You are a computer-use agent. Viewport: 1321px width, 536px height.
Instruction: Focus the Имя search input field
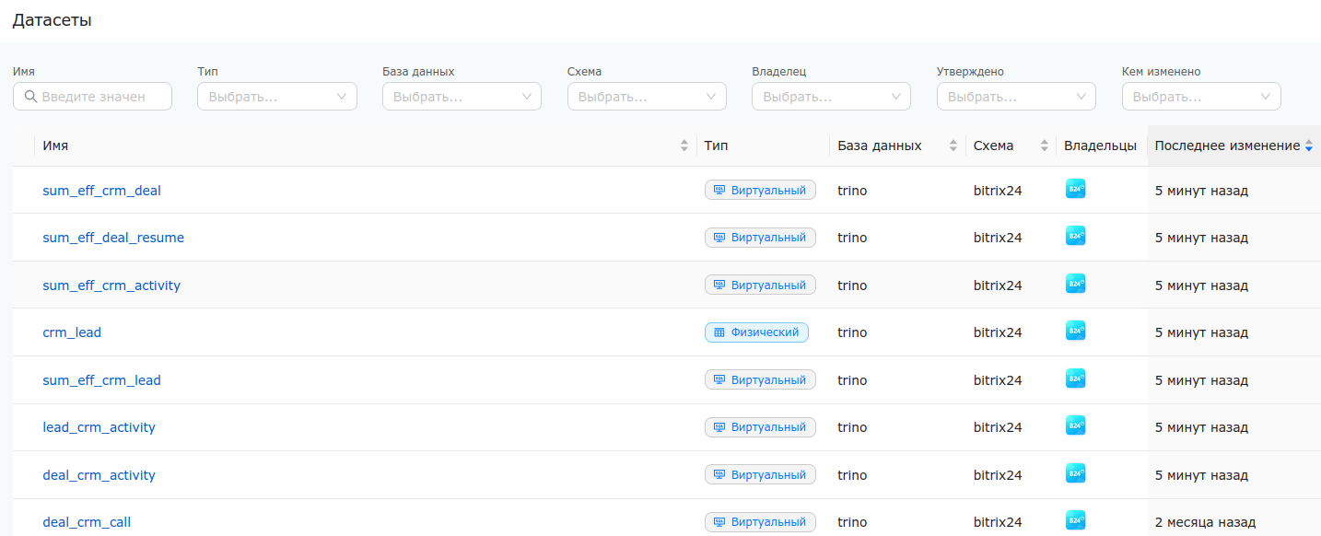pos(93,97)
